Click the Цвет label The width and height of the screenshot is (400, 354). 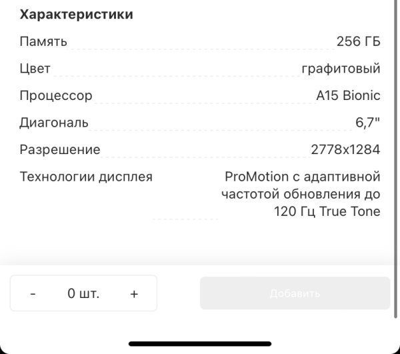pyautogui.click(x=35, y=69)
